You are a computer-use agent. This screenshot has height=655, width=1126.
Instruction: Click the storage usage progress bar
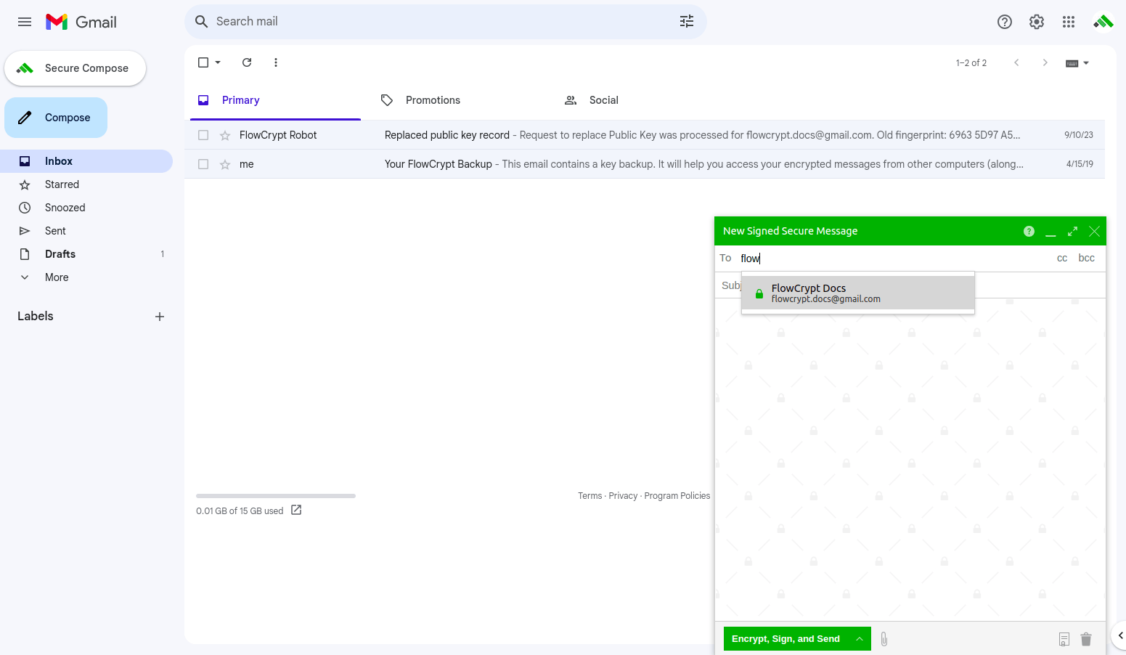(276, 496)
